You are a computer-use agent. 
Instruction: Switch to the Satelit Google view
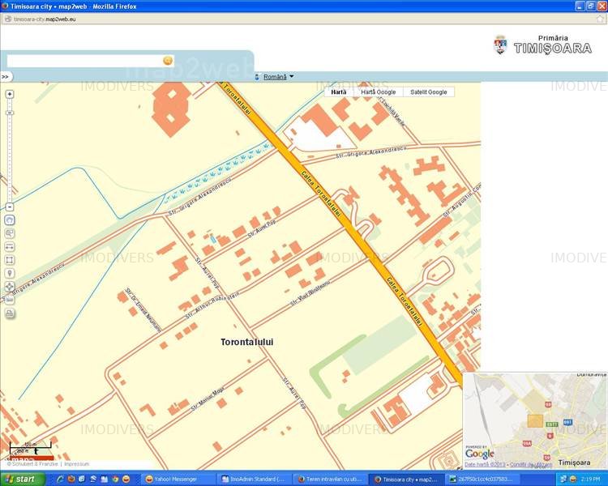(428, 92)
